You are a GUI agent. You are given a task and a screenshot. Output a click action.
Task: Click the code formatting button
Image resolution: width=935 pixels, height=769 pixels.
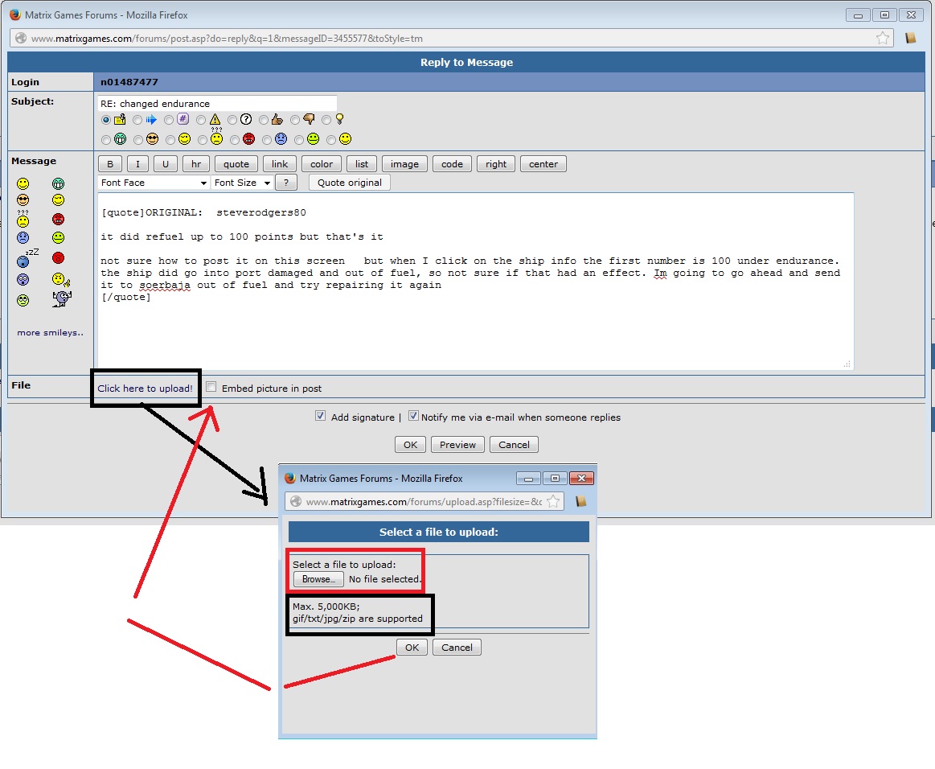(452, 164)
